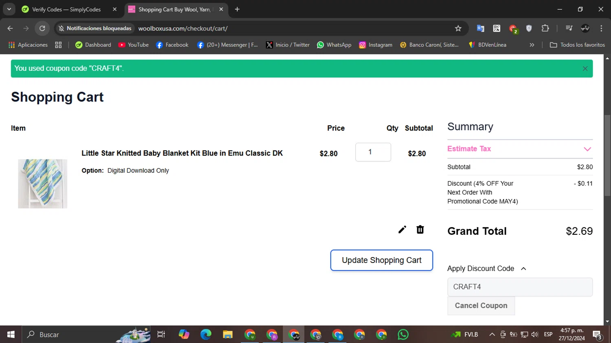Launch Microsoft Edge from taskbar
This screenshot has width=611, height=343.
point(206,334)
